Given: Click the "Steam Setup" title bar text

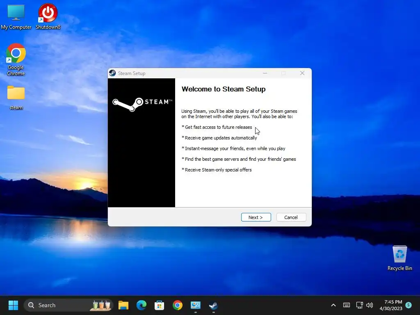Looking at the screenshot, I should (x=132, y=73).
